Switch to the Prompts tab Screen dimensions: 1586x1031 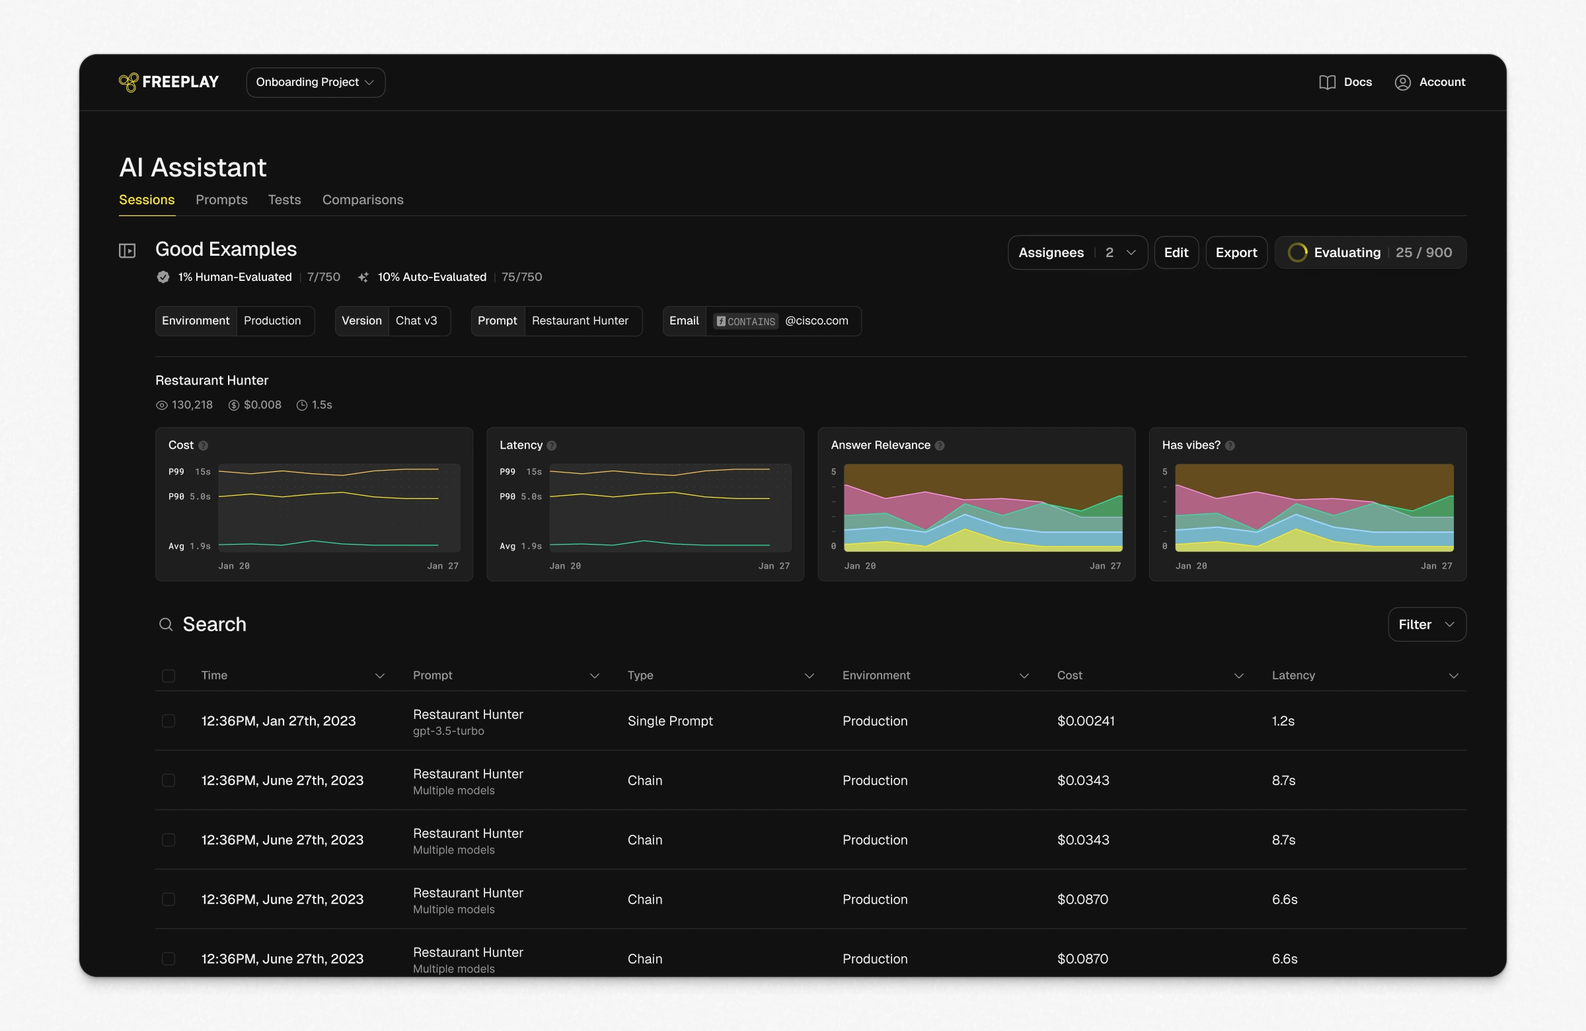[221, 200]
